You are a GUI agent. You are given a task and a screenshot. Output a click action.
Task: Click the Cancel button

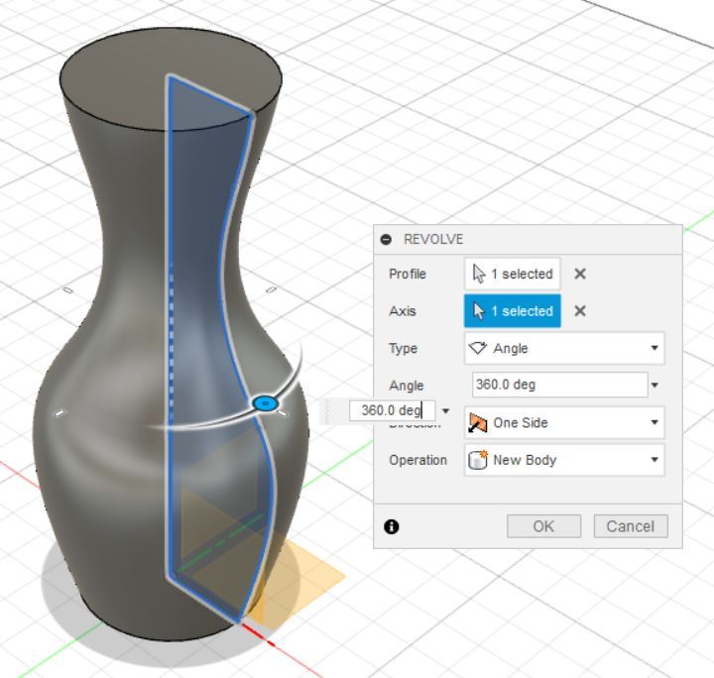click(631, 526)
